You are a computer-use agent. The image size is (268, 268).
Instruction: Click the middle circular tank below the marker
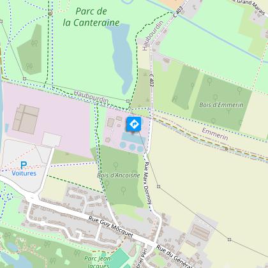132,147
